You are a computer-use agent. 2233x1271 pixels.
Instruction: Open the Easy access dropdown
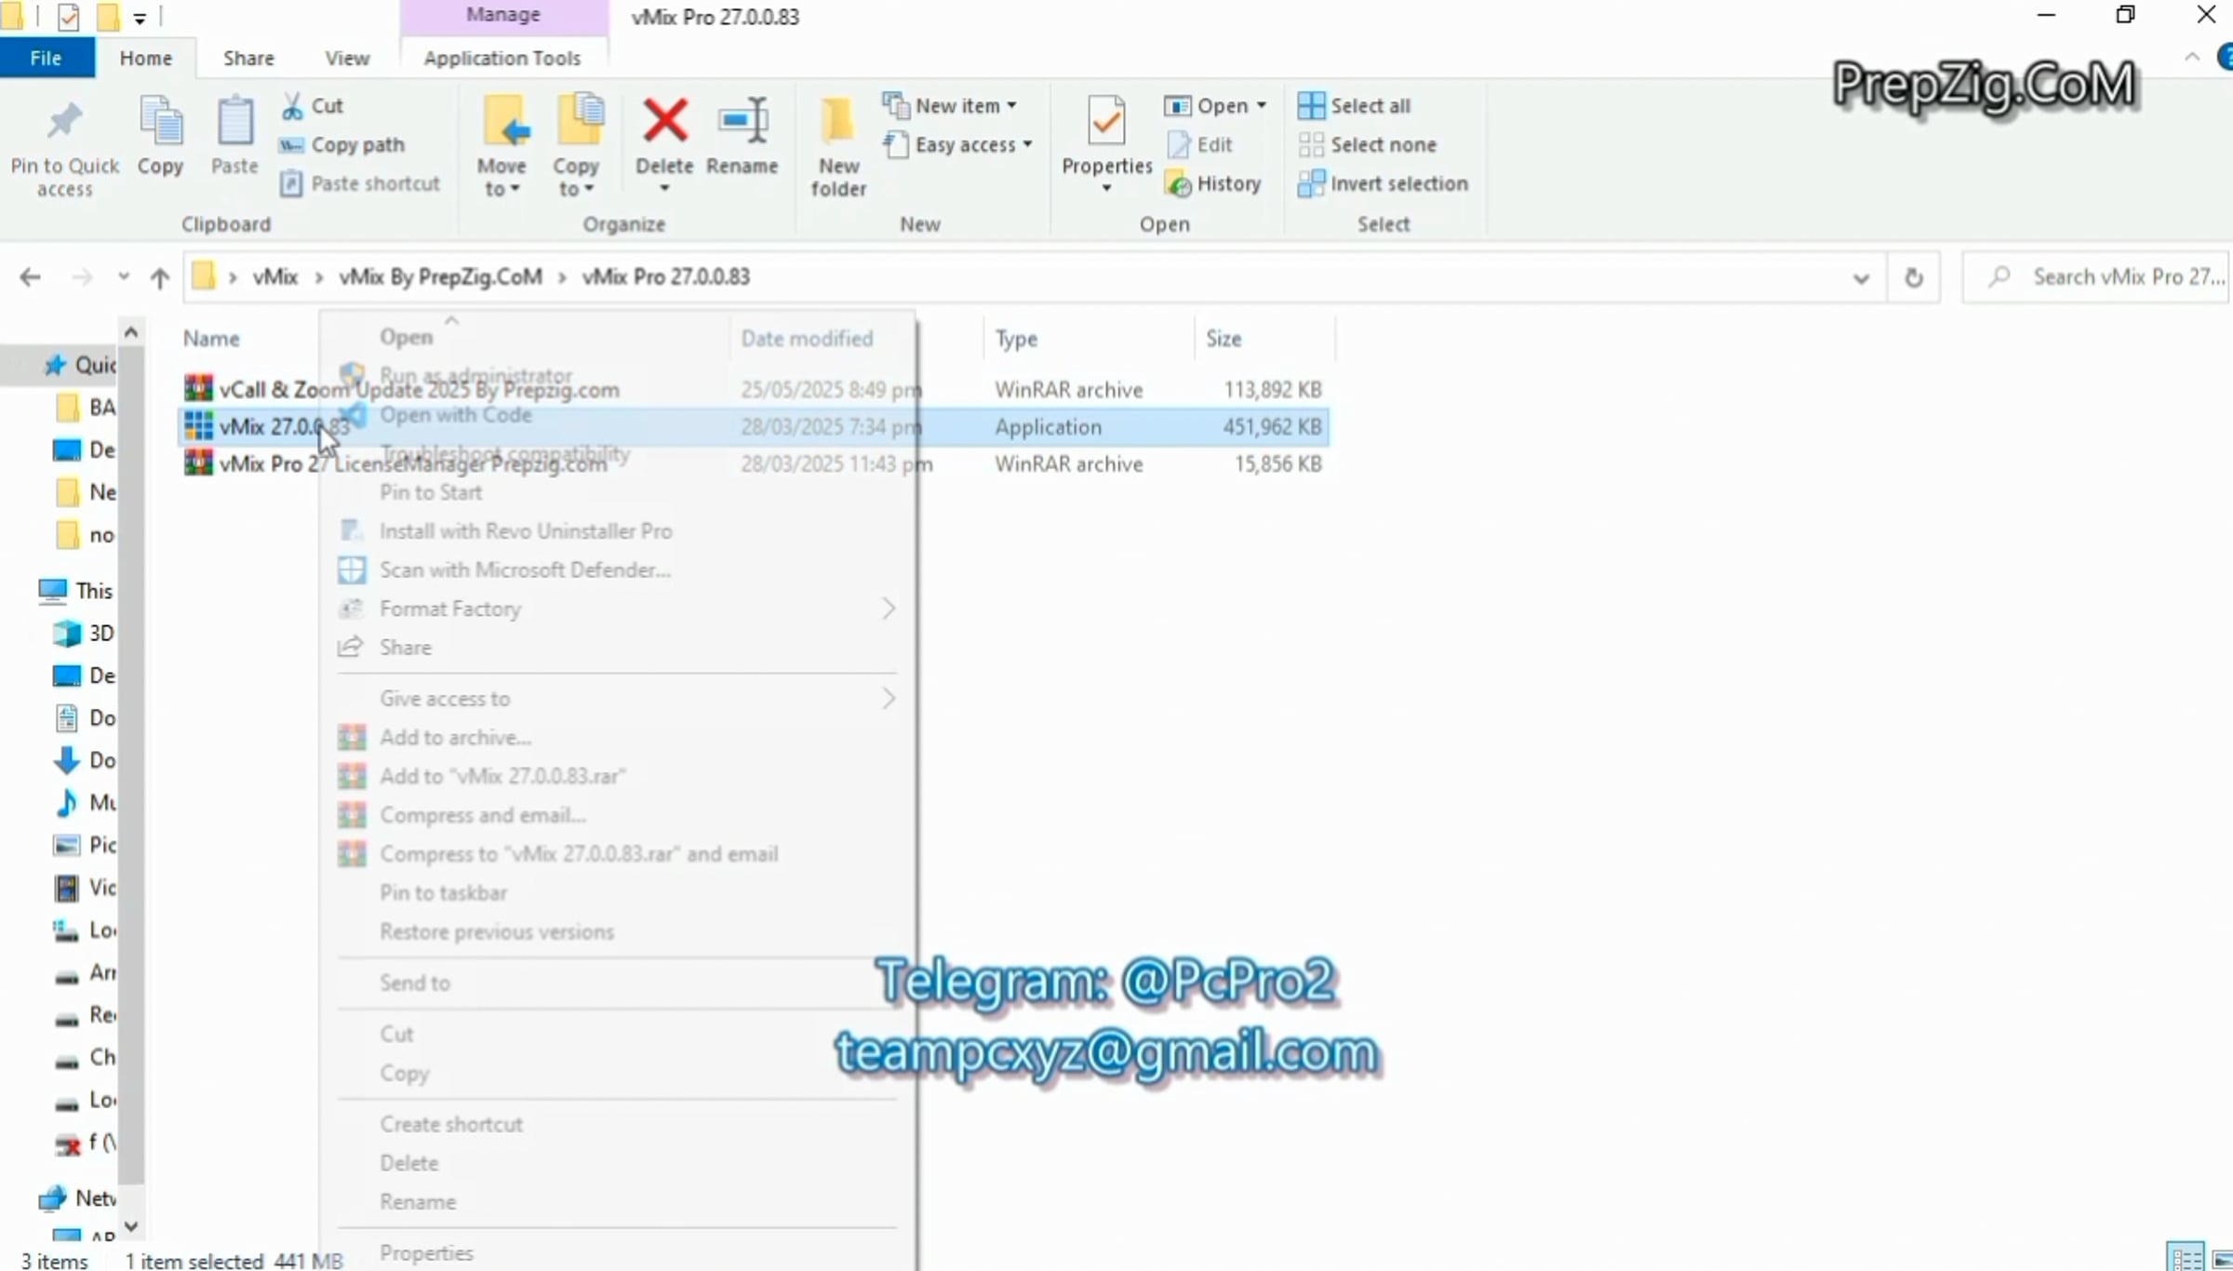point(1027,145)
